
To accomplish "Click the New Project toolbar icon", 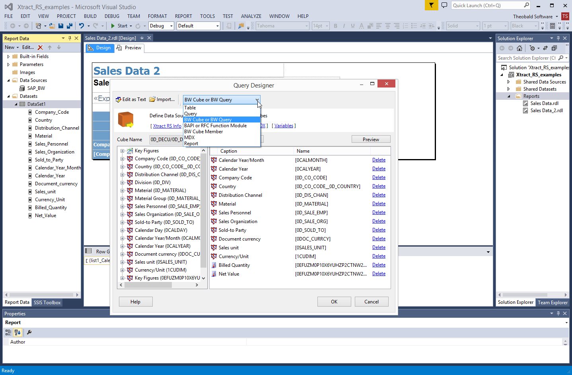I will [x=38, y=26].
